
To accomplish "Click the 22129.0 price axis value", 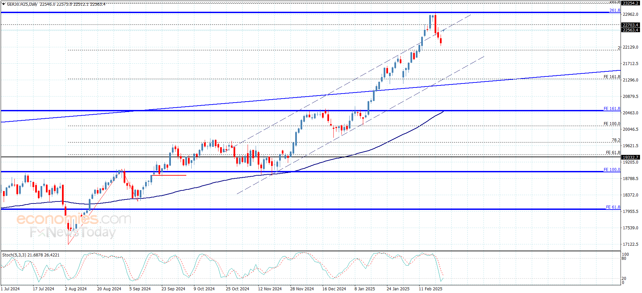I will [x=630, y=47].
